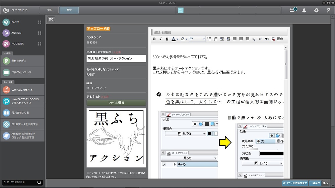The width and height of the screenshot is (335, 188).
Task: Open the grid menu beside PAINT
Action: [39, 22]
